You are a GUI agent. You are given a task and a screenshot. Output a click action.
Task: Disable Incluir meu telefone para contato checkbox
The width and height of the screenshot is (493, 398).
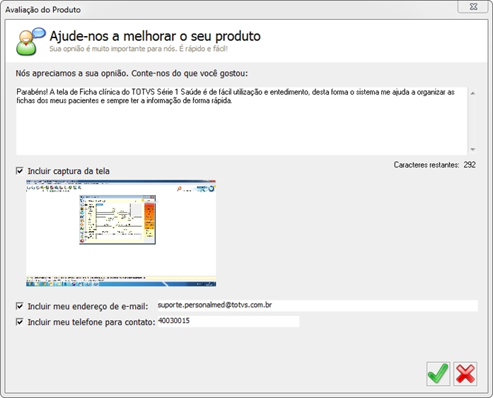[x=20, y=322]
